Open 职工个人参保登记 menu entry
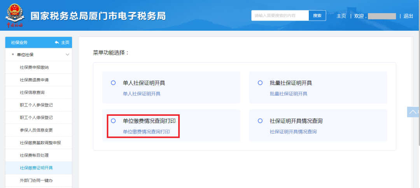Image resolution: width=420 pixels, height=188 pixels. click(x=36, y=105)
